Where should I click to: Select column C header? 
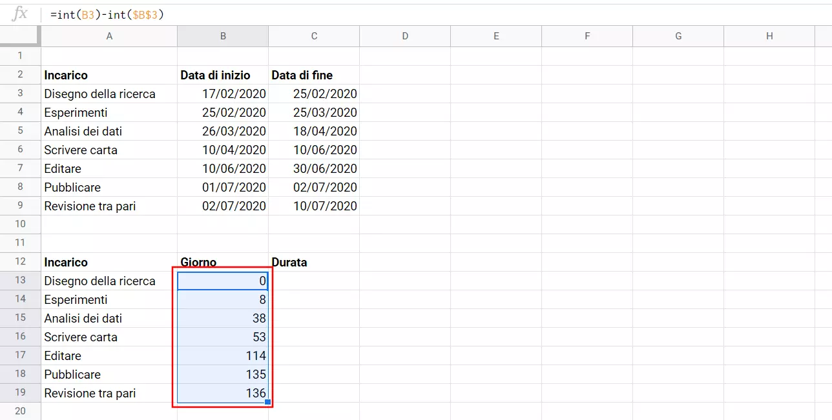(x=314, y=36)
